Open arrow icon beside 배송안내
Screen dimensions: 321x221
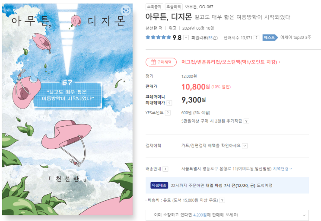click(165, 169)
